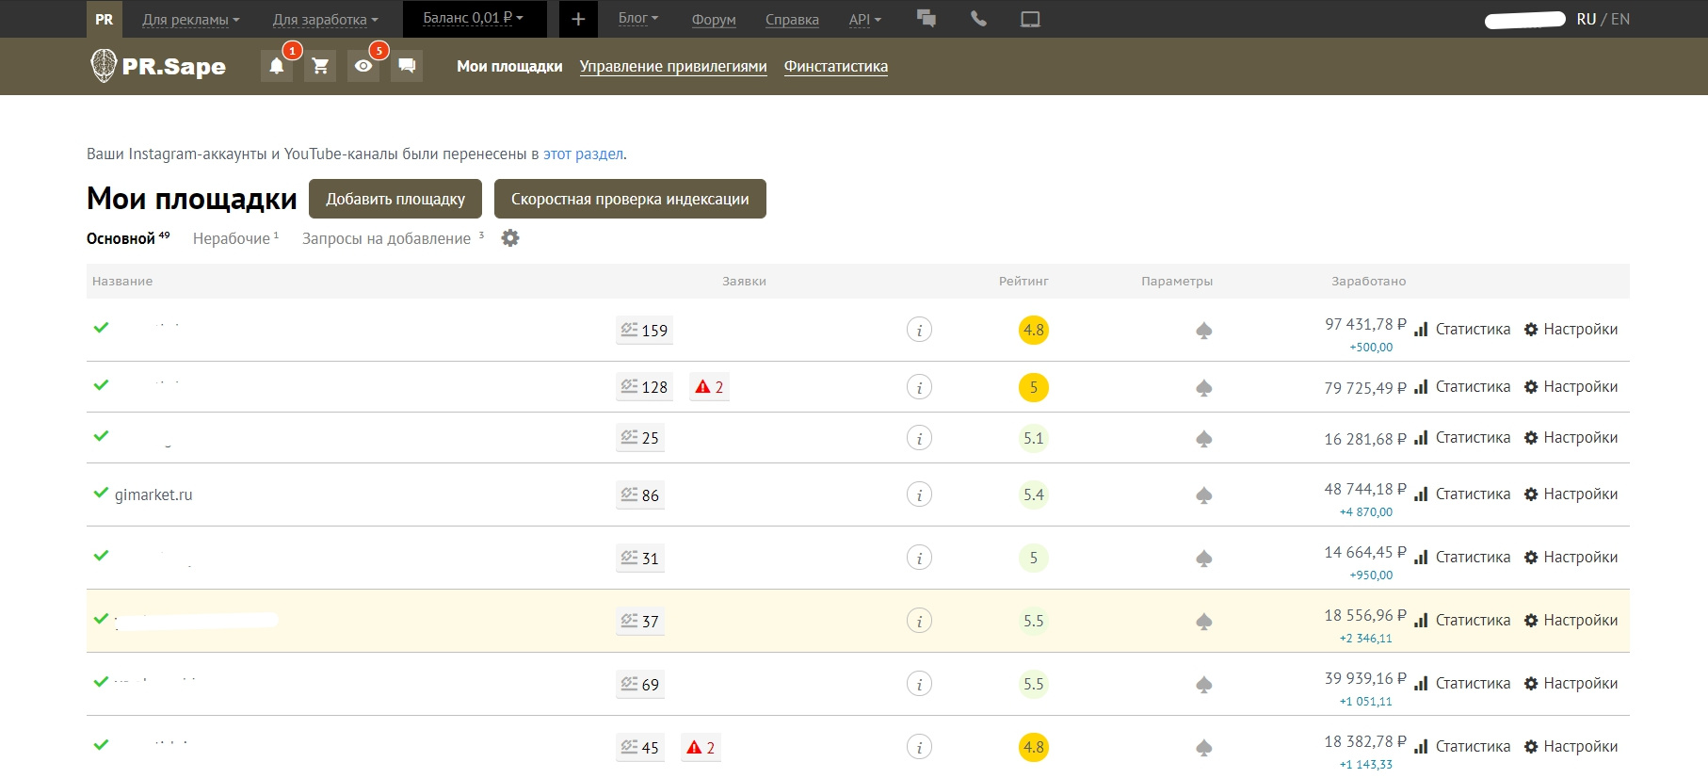
Task: Expand the "Для заработка" dropdown
Action: click(x=325, y=20)
